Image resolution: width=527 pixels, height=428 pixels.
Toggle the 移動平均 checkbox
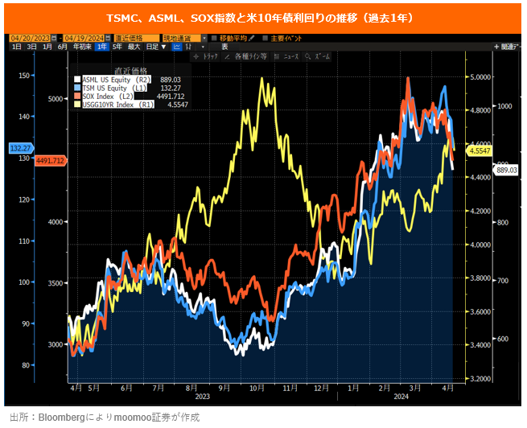pos(214,38)
